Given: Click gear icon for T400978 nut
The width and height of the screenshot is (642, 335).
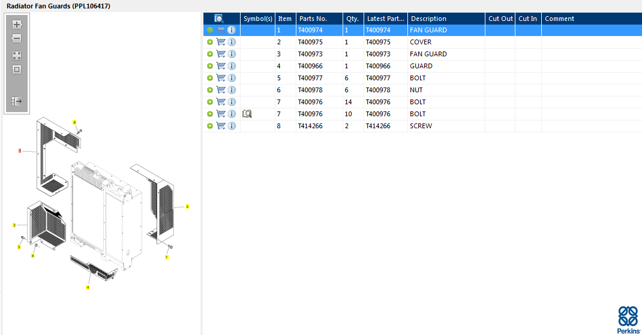Looking at the screenshot, I should tap(210, 89).
